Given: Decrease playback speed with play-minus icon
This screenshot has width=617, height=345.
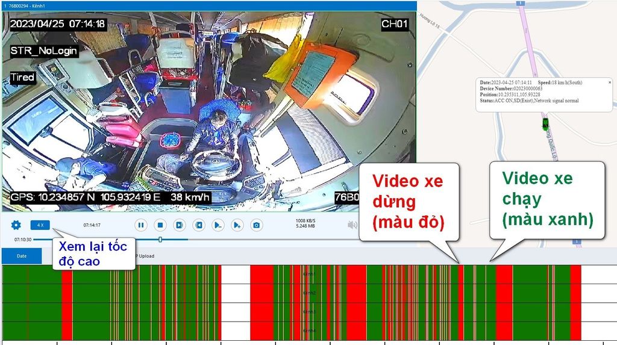Looking at the screenshot, I should 218,225.
